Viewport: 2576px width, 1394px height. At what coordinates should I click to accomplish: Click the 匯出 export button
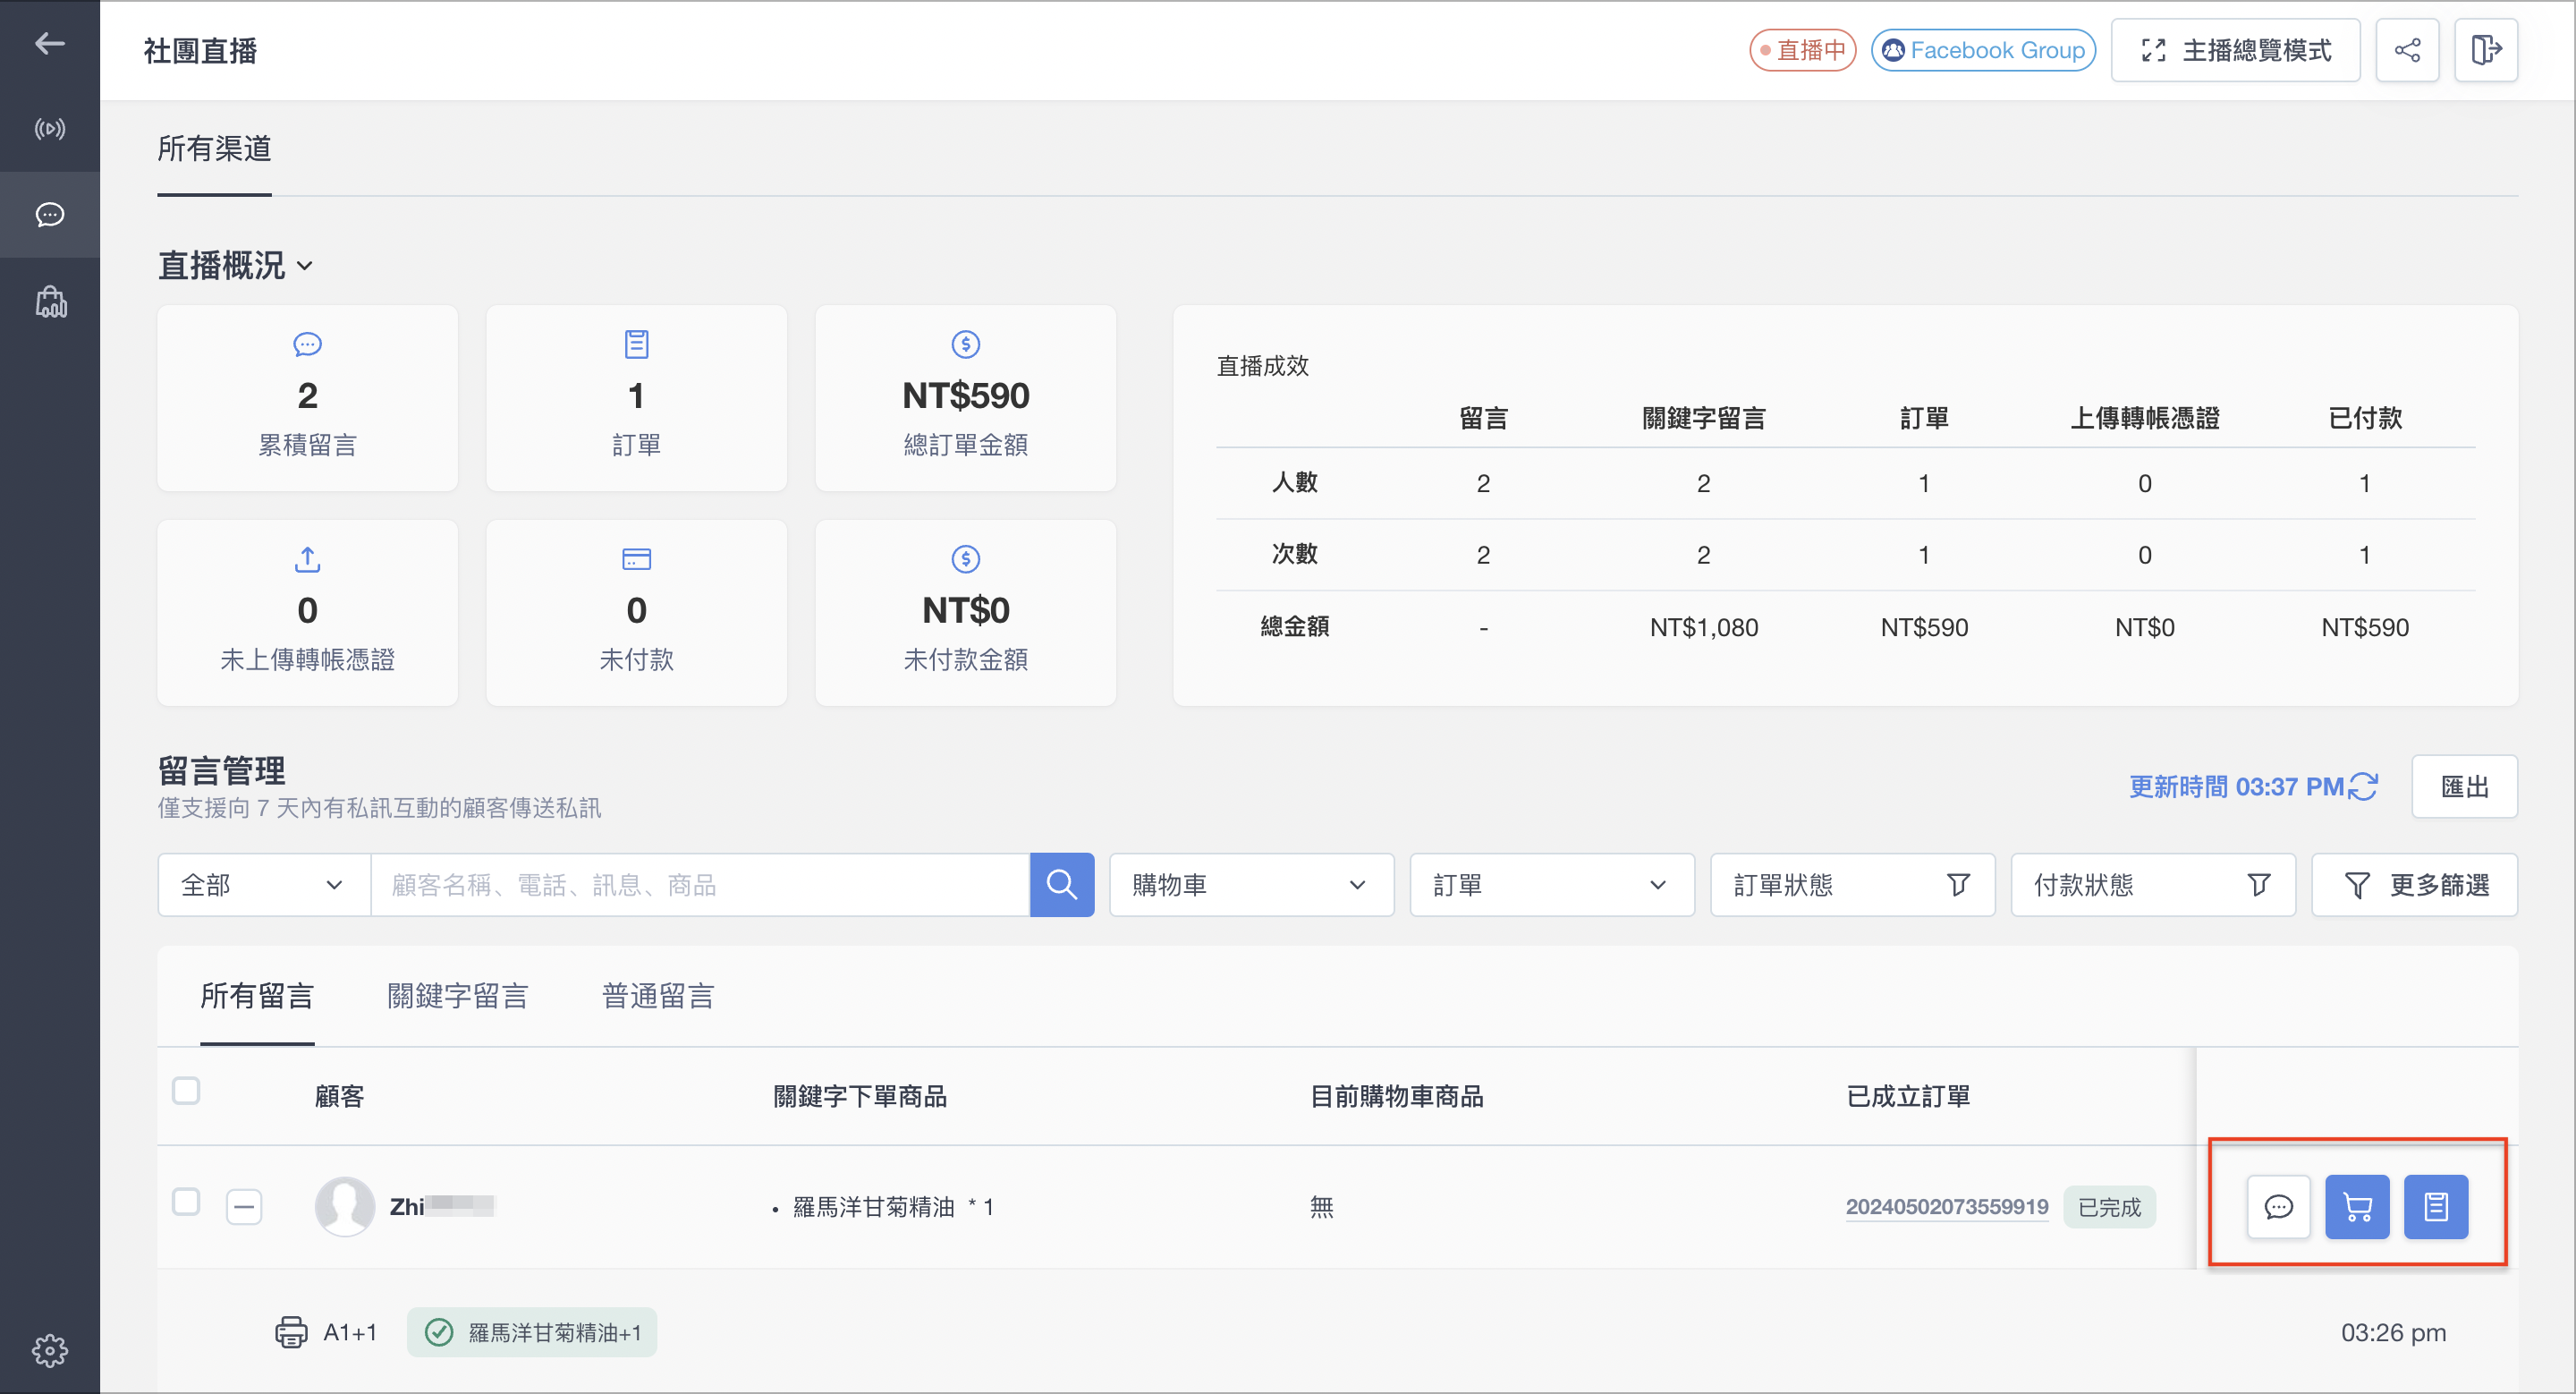[x=2464, y=787]
